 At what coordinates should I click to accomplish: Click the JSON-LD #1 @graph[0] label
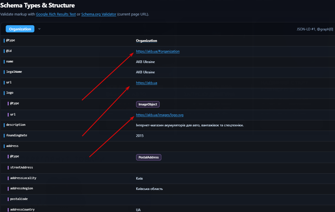[x=315, y=29]
